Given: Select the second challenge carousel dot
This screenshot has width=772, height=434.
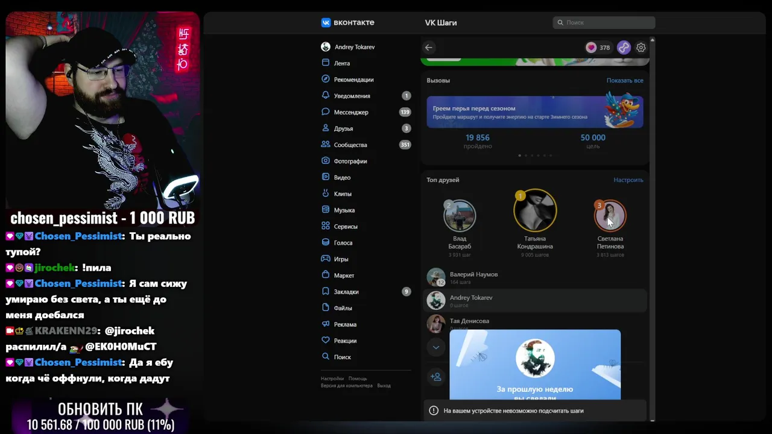Looking at the screenshot, I should [x=526, y=156].
